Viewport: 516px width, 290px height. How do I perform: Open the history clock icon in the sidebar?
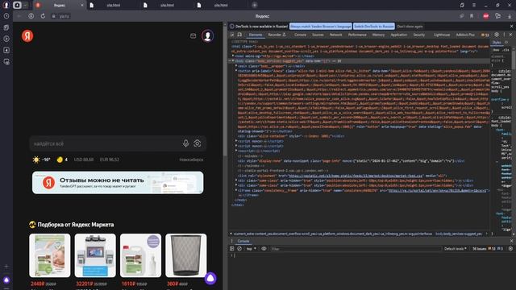coord(6,16)
